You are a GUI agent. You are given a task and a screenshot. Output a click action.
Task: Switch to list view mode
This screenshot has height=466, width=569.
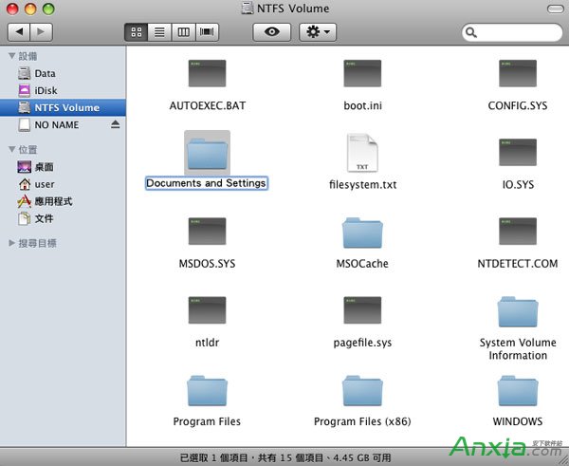159,32
